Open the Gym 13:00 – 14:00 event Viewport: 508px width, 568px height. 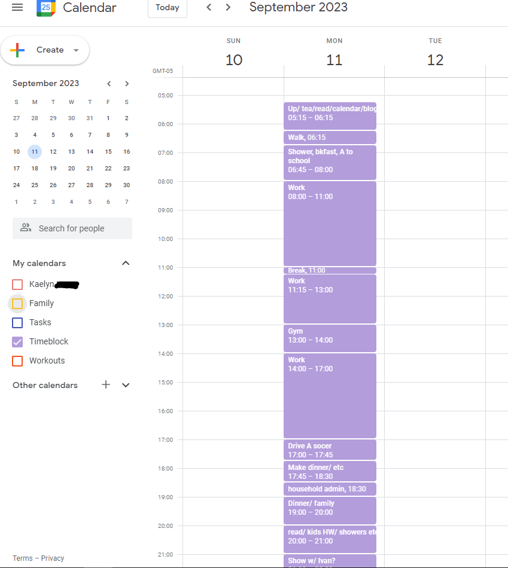click(330, 338)
